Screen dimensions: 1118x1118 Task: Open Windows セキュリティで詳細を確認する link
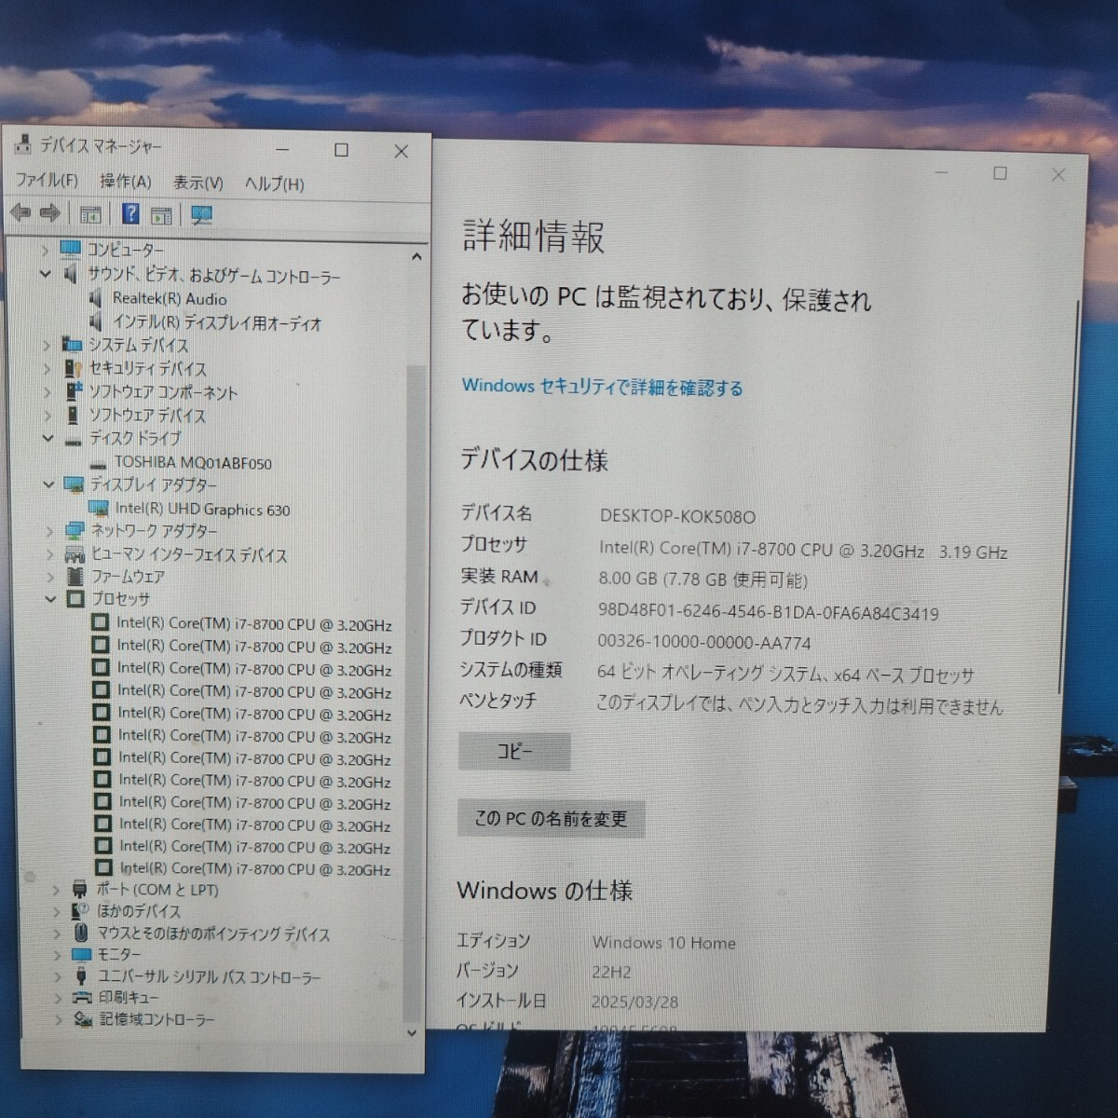pos(603,387)
